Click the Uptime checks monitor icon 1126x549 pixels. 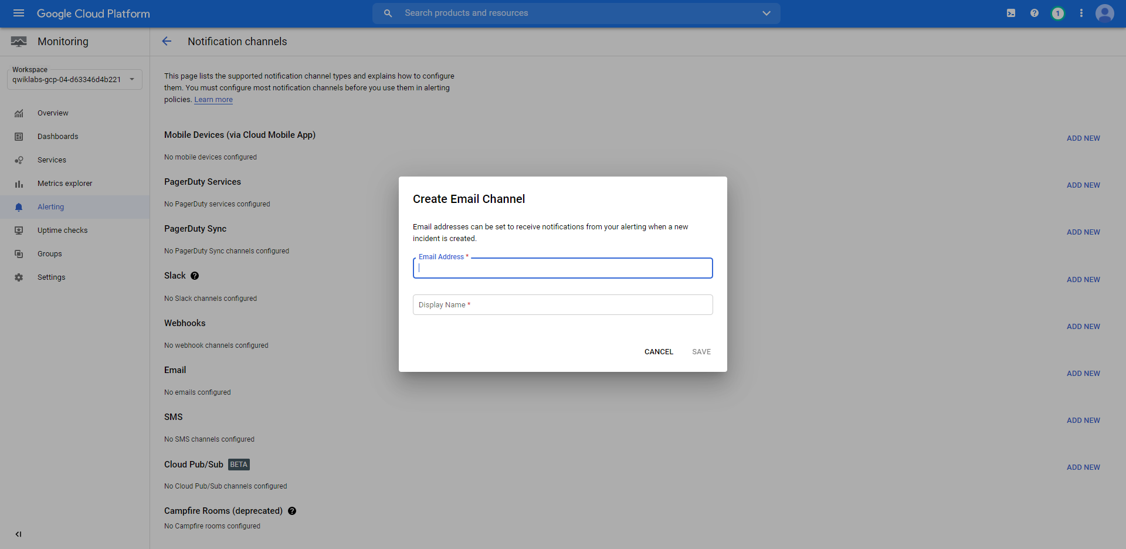click(19, 231)
